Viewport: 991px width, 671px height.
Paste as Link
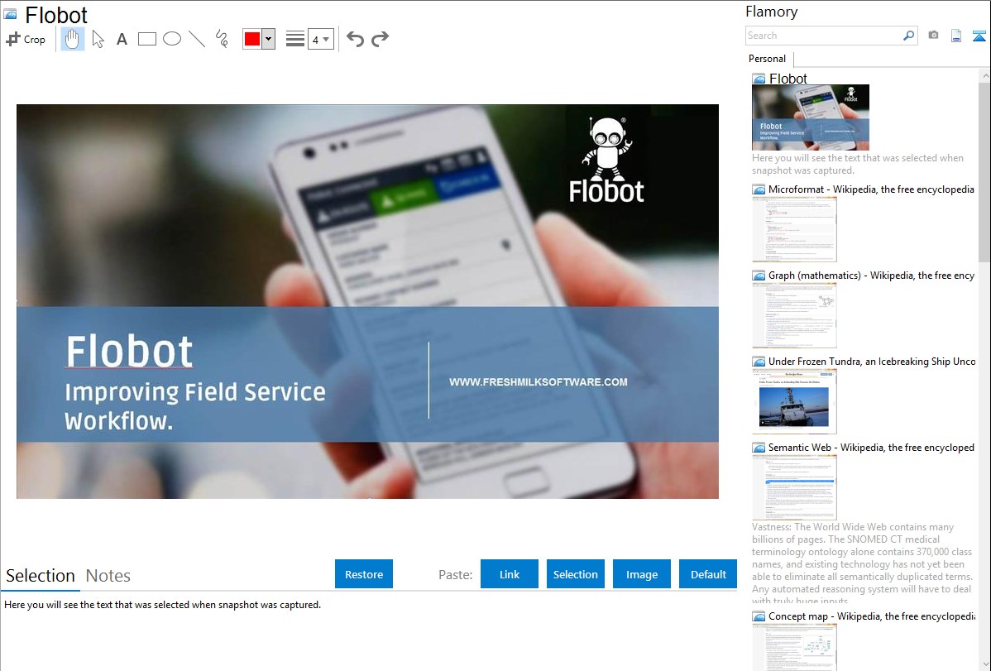click(x=510, y=574)
